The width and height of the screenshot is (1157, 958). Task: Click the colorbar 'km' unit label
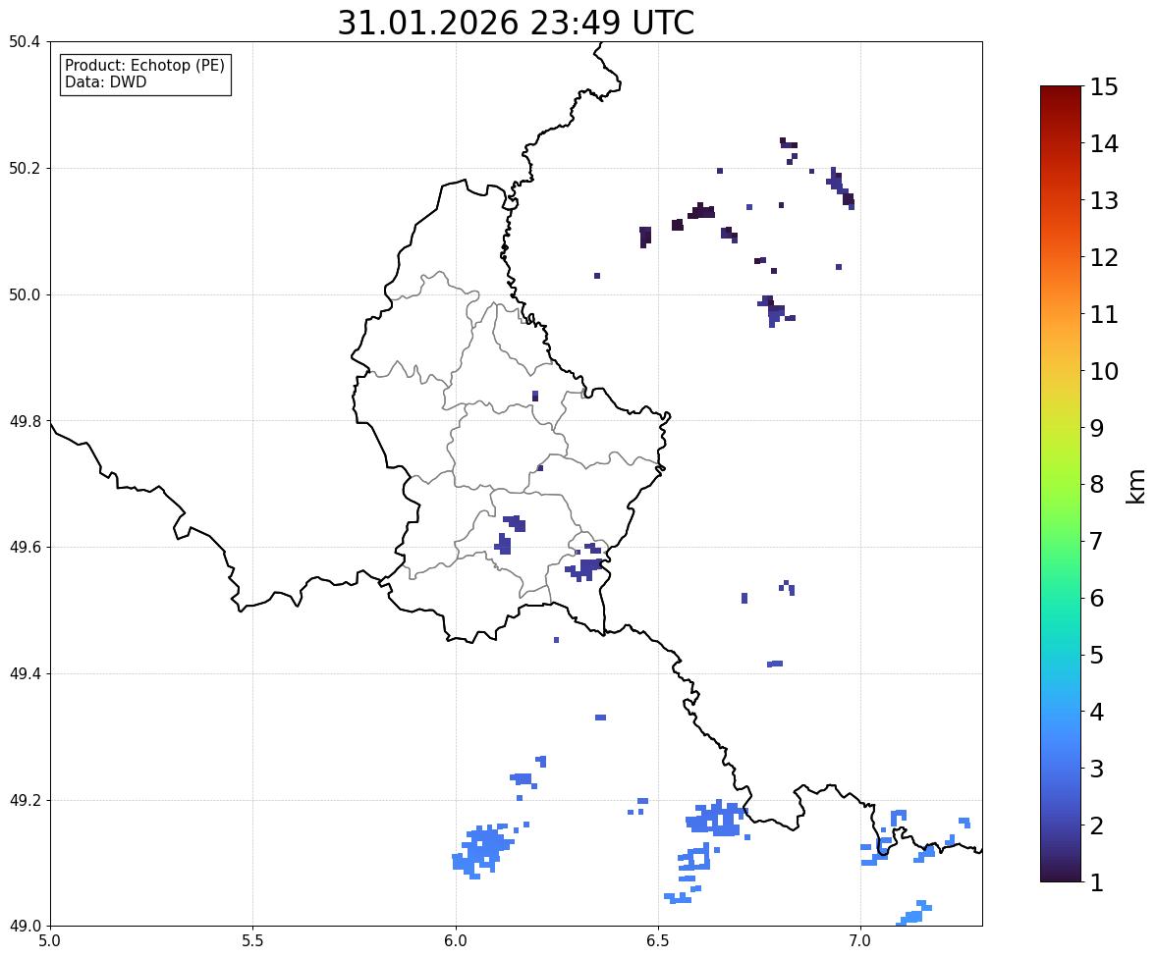tap(1135, 486)
